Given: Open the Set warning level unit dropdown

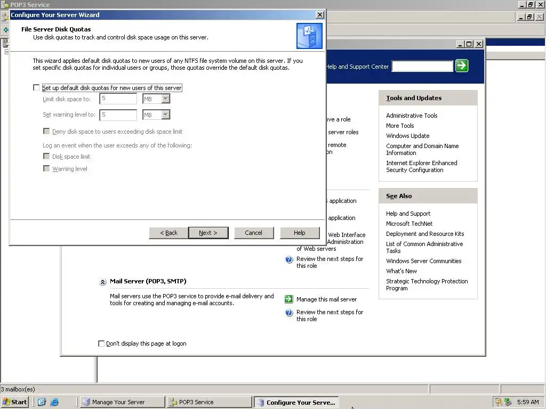Looking at the screenshot, I should click(166, 114).
